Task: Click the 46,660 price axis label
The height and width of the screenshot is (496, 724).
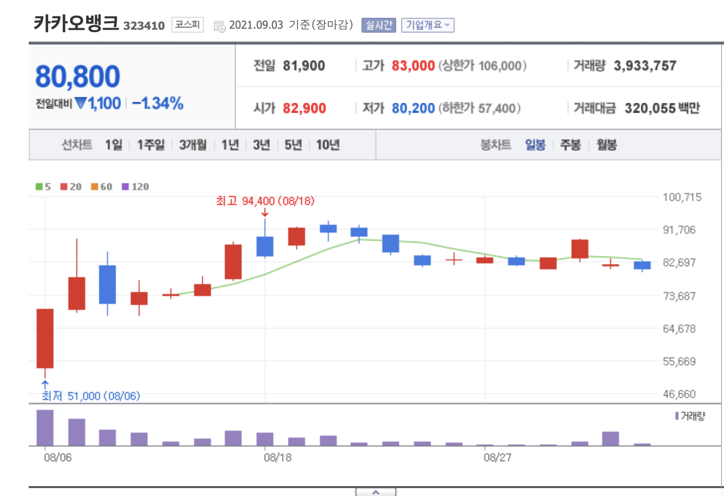Action: 679,395
